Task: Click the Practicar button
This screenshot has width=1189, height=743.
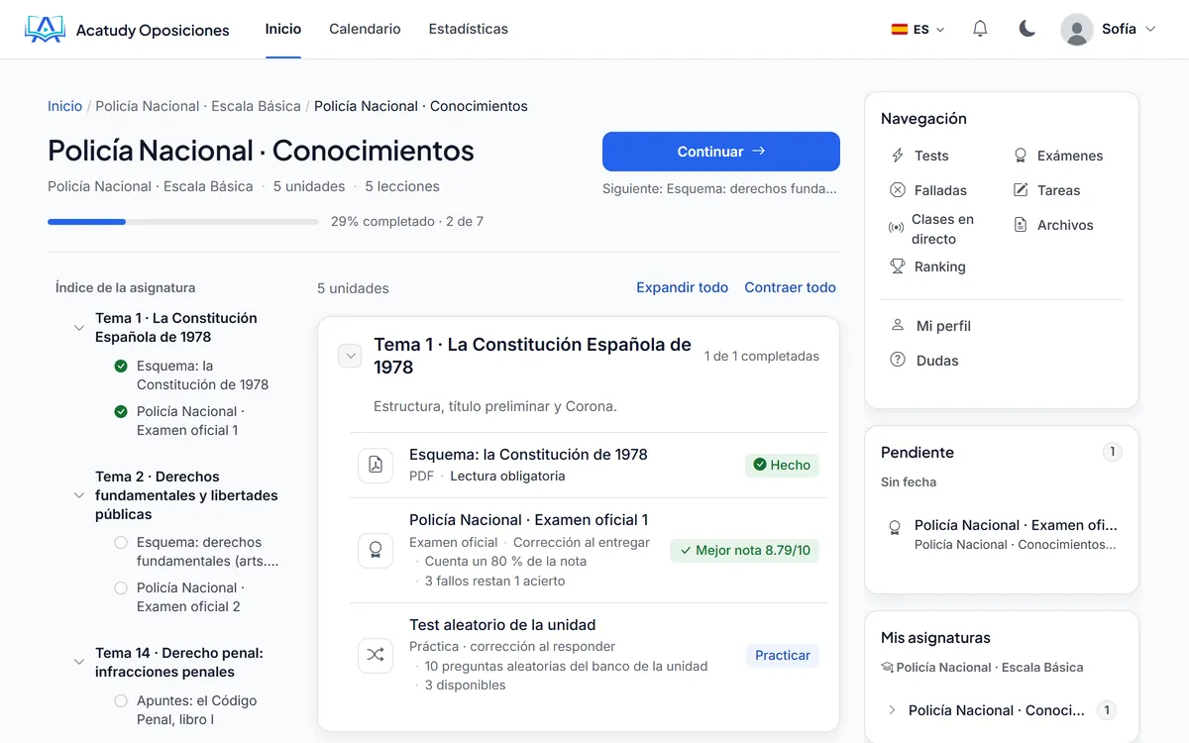Action: point(783,655)
